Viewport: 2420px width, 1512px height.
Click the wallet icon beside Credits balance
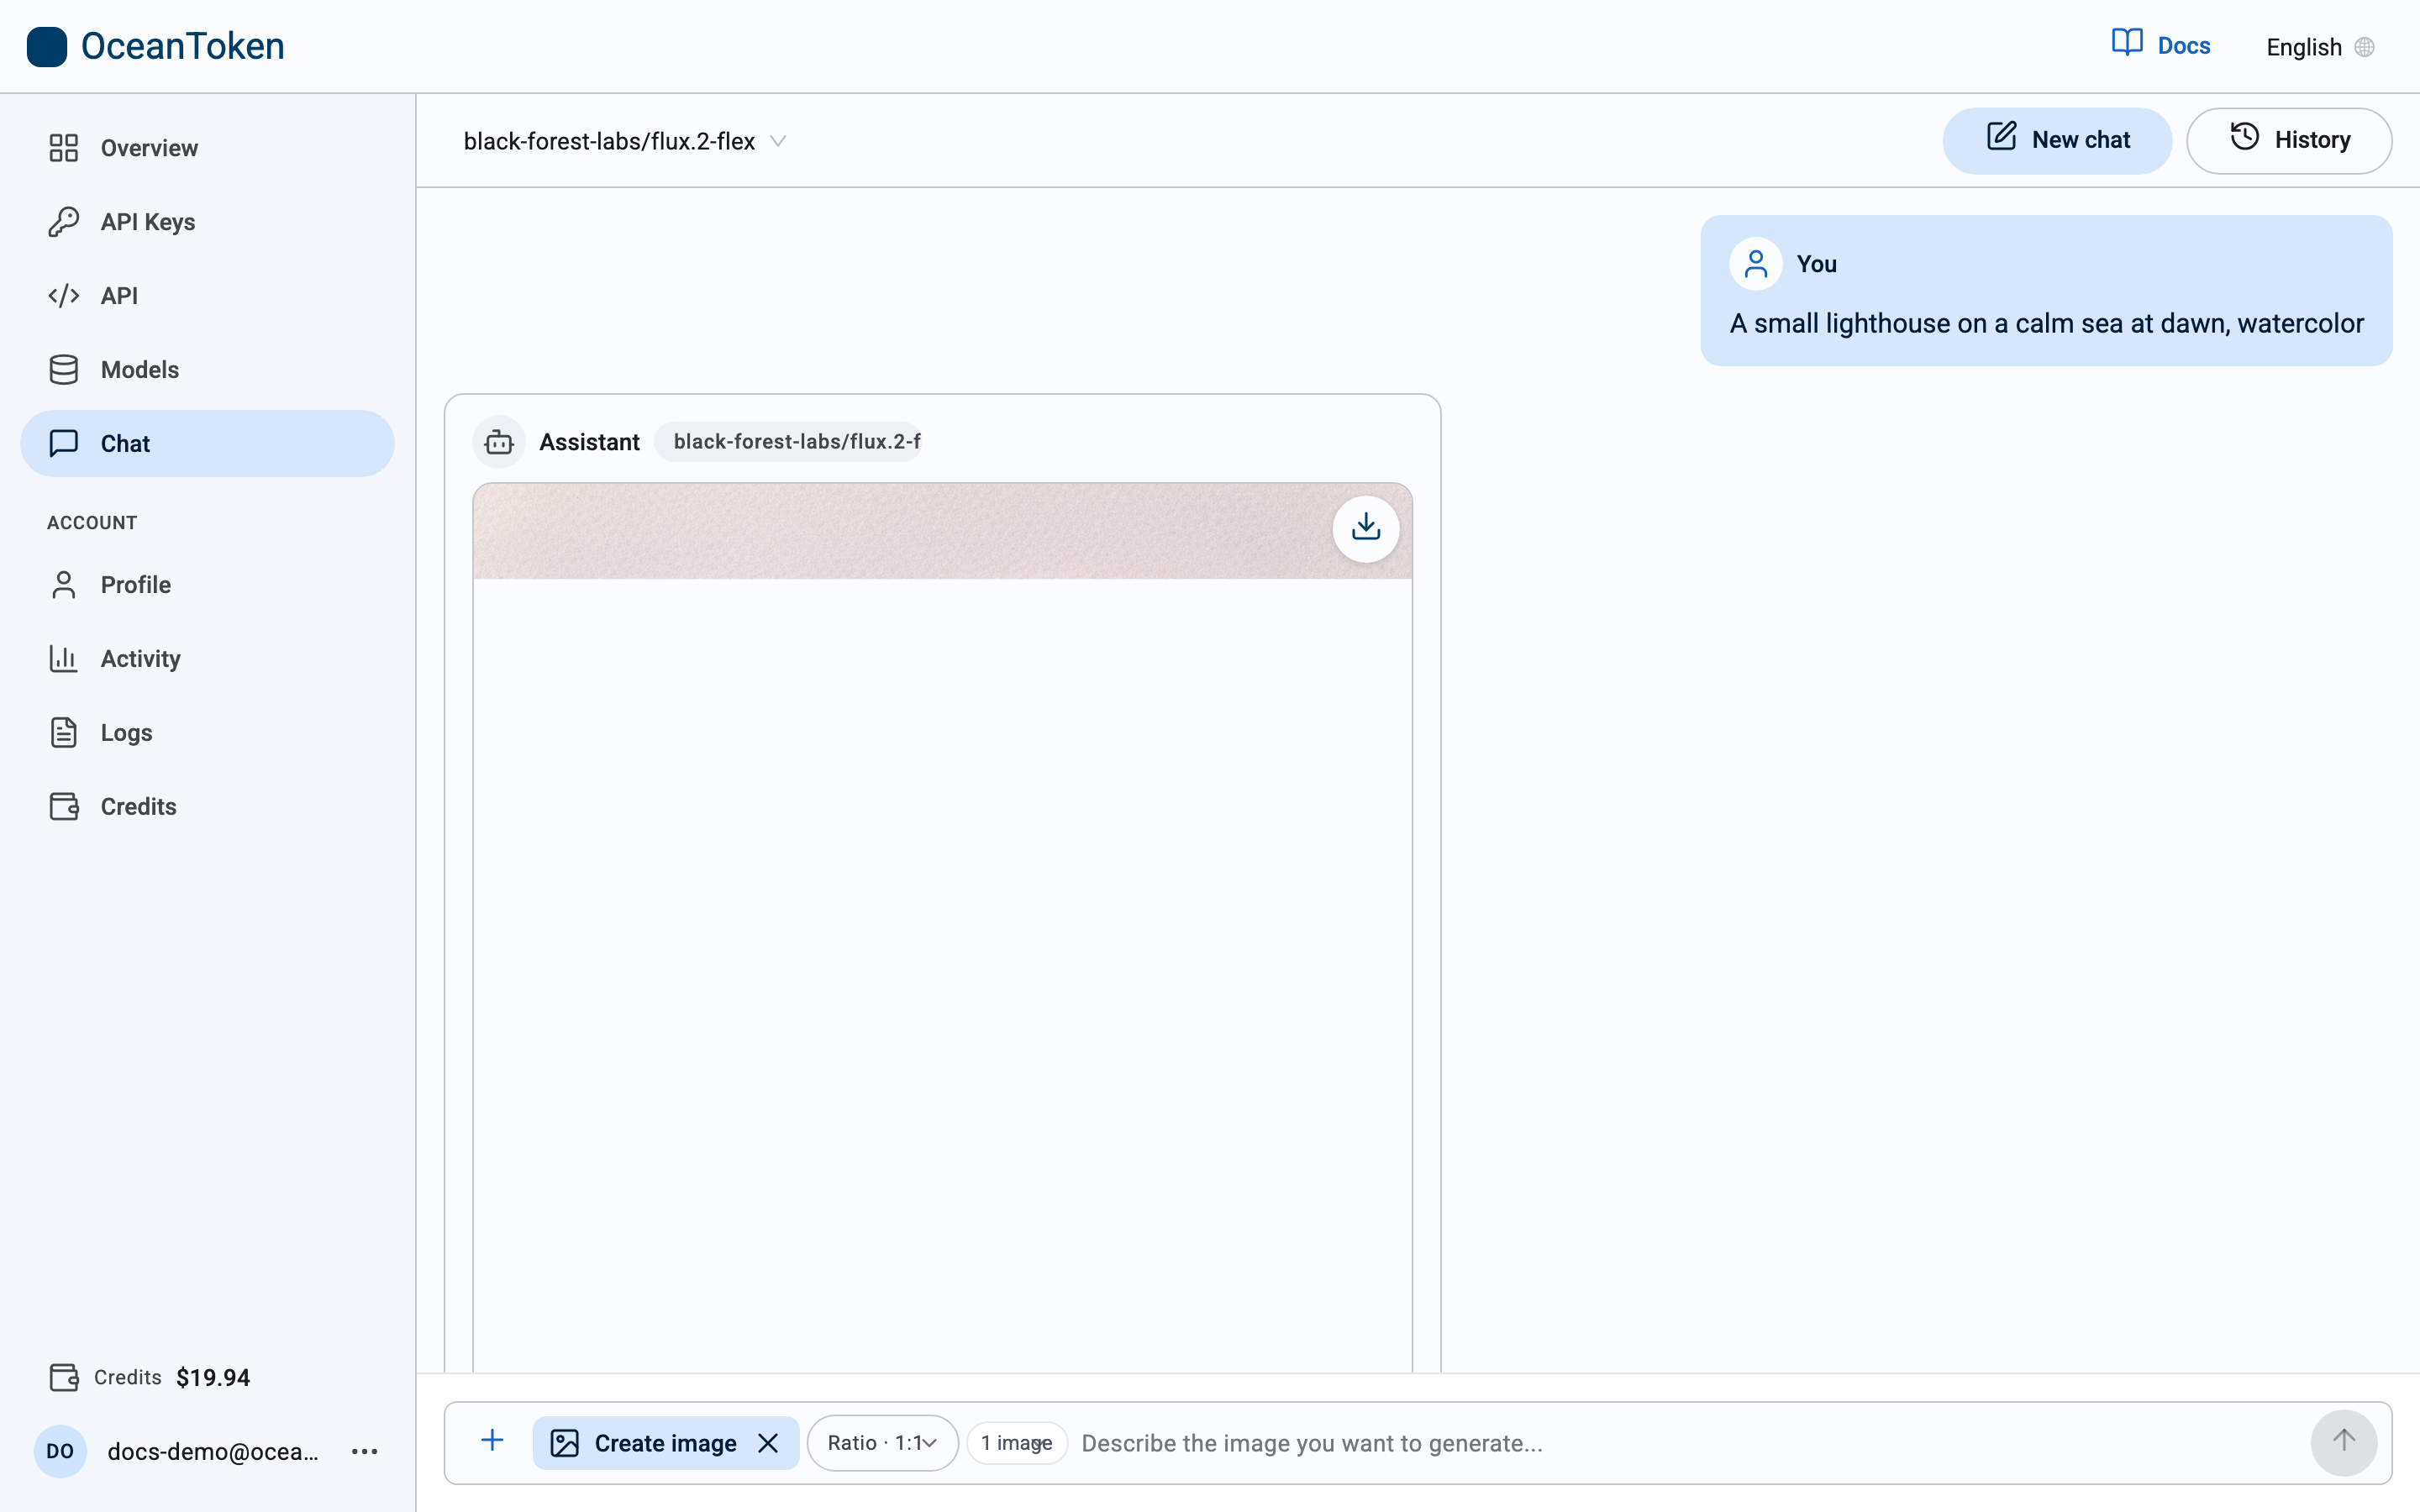tap(64, 1377)
